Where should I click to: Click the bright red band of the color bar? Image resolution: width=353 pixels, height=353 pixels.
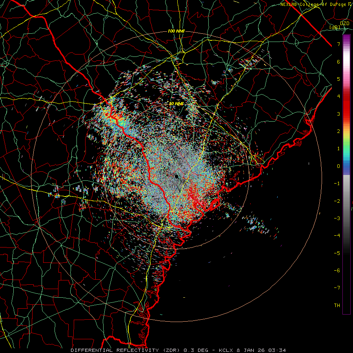point(346,109)
